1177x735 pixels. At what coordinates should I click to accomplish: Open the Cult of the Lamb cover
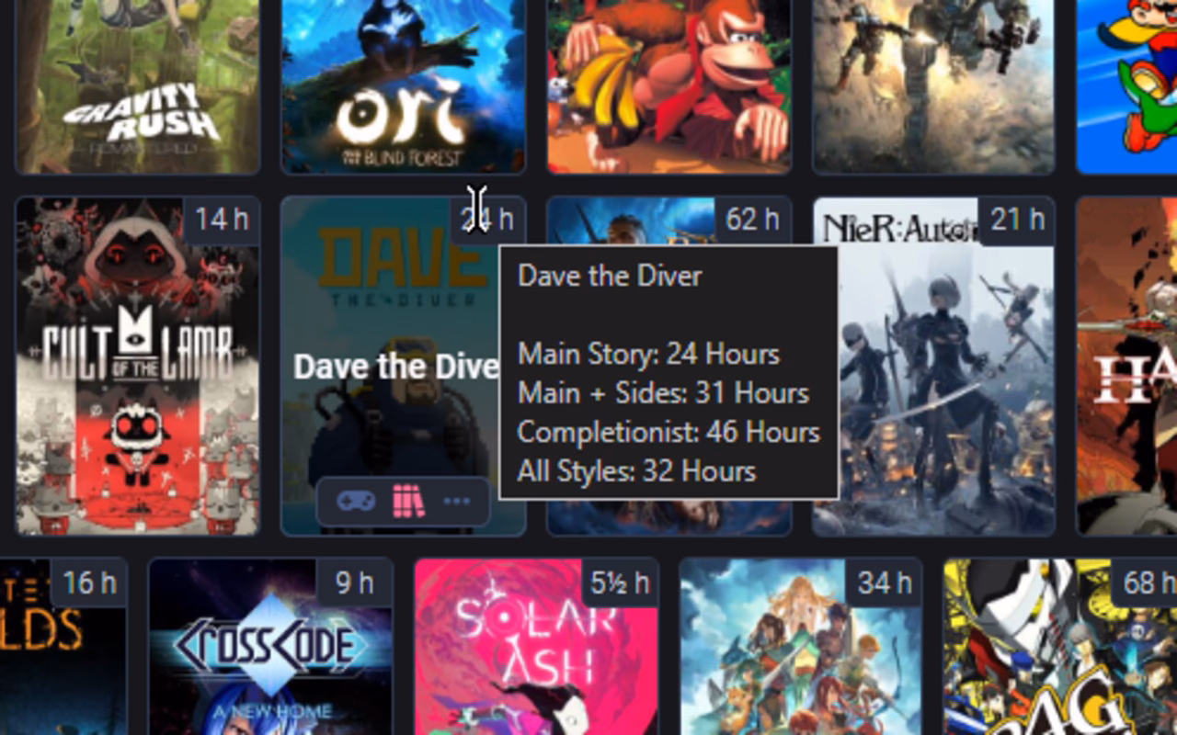(x=138, y=366)
